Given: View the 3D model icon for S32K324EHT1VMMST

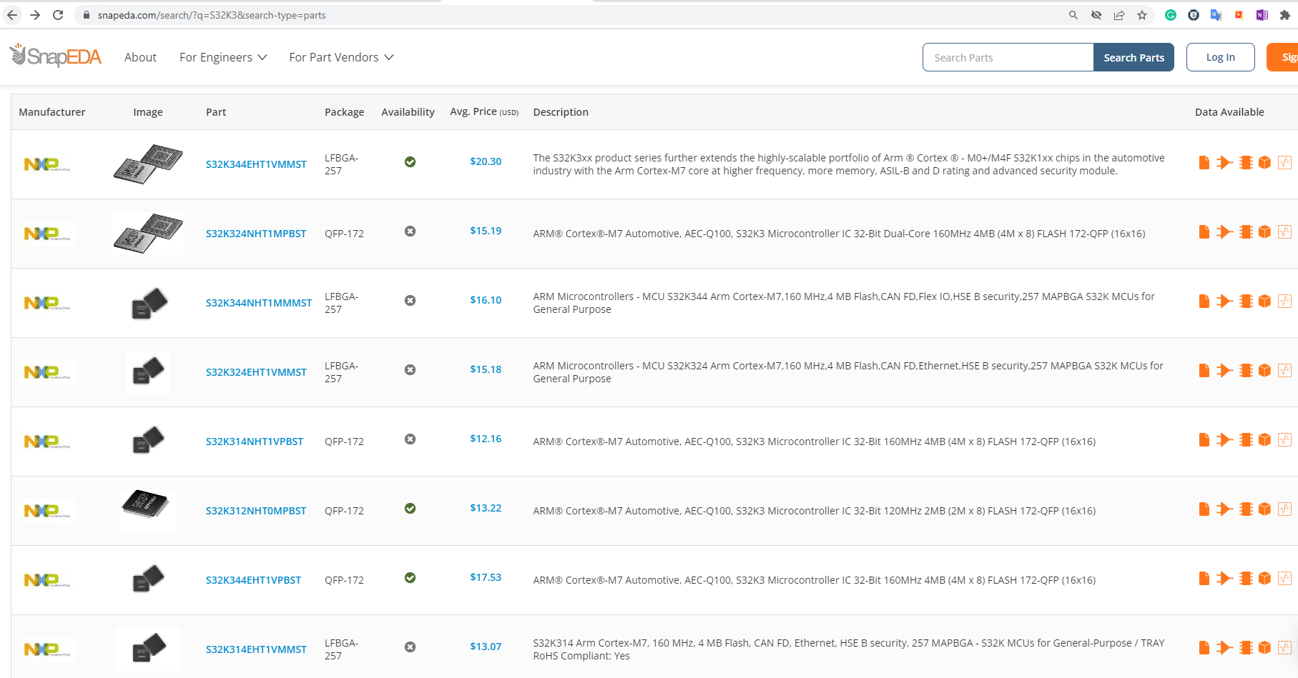Looking at the screenshot, I should (1264, 370).
